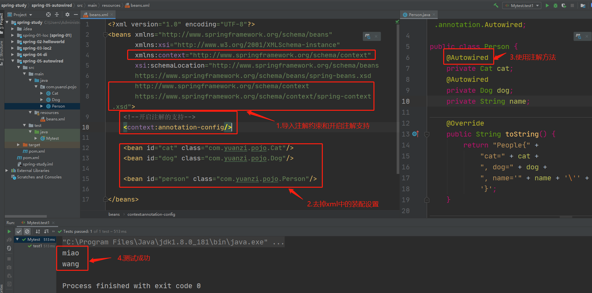Screen dimensions: 592x293
Task: Locate the current file with the crosshair icon
Action: [x=48, y=14]
